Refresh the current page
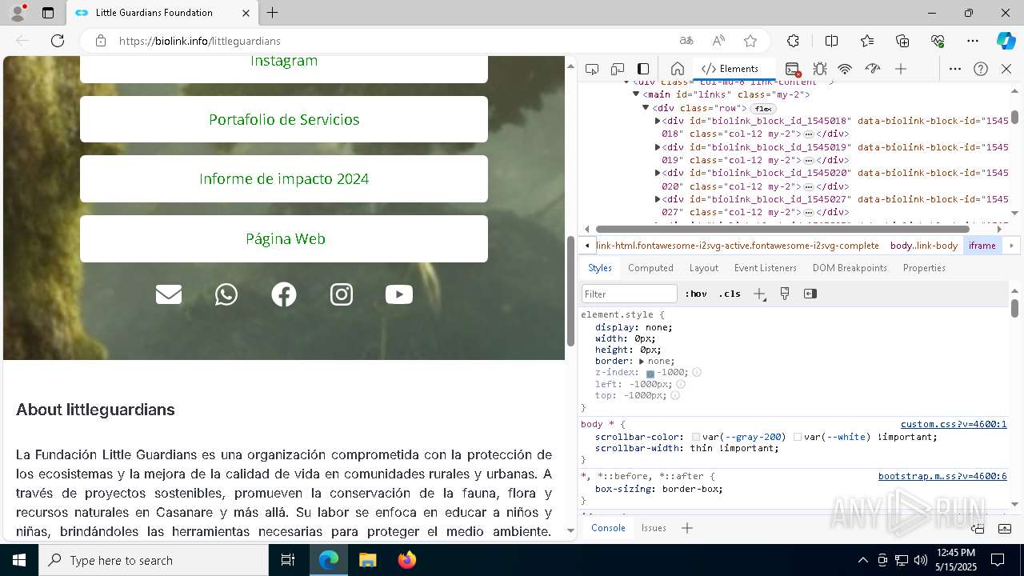Image resolution: width=1024 pixels, height=576 pixels. click(58, 41)
